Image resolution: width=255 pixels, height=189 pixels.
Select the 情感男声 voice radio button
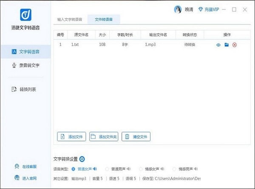tap(174, 169)
